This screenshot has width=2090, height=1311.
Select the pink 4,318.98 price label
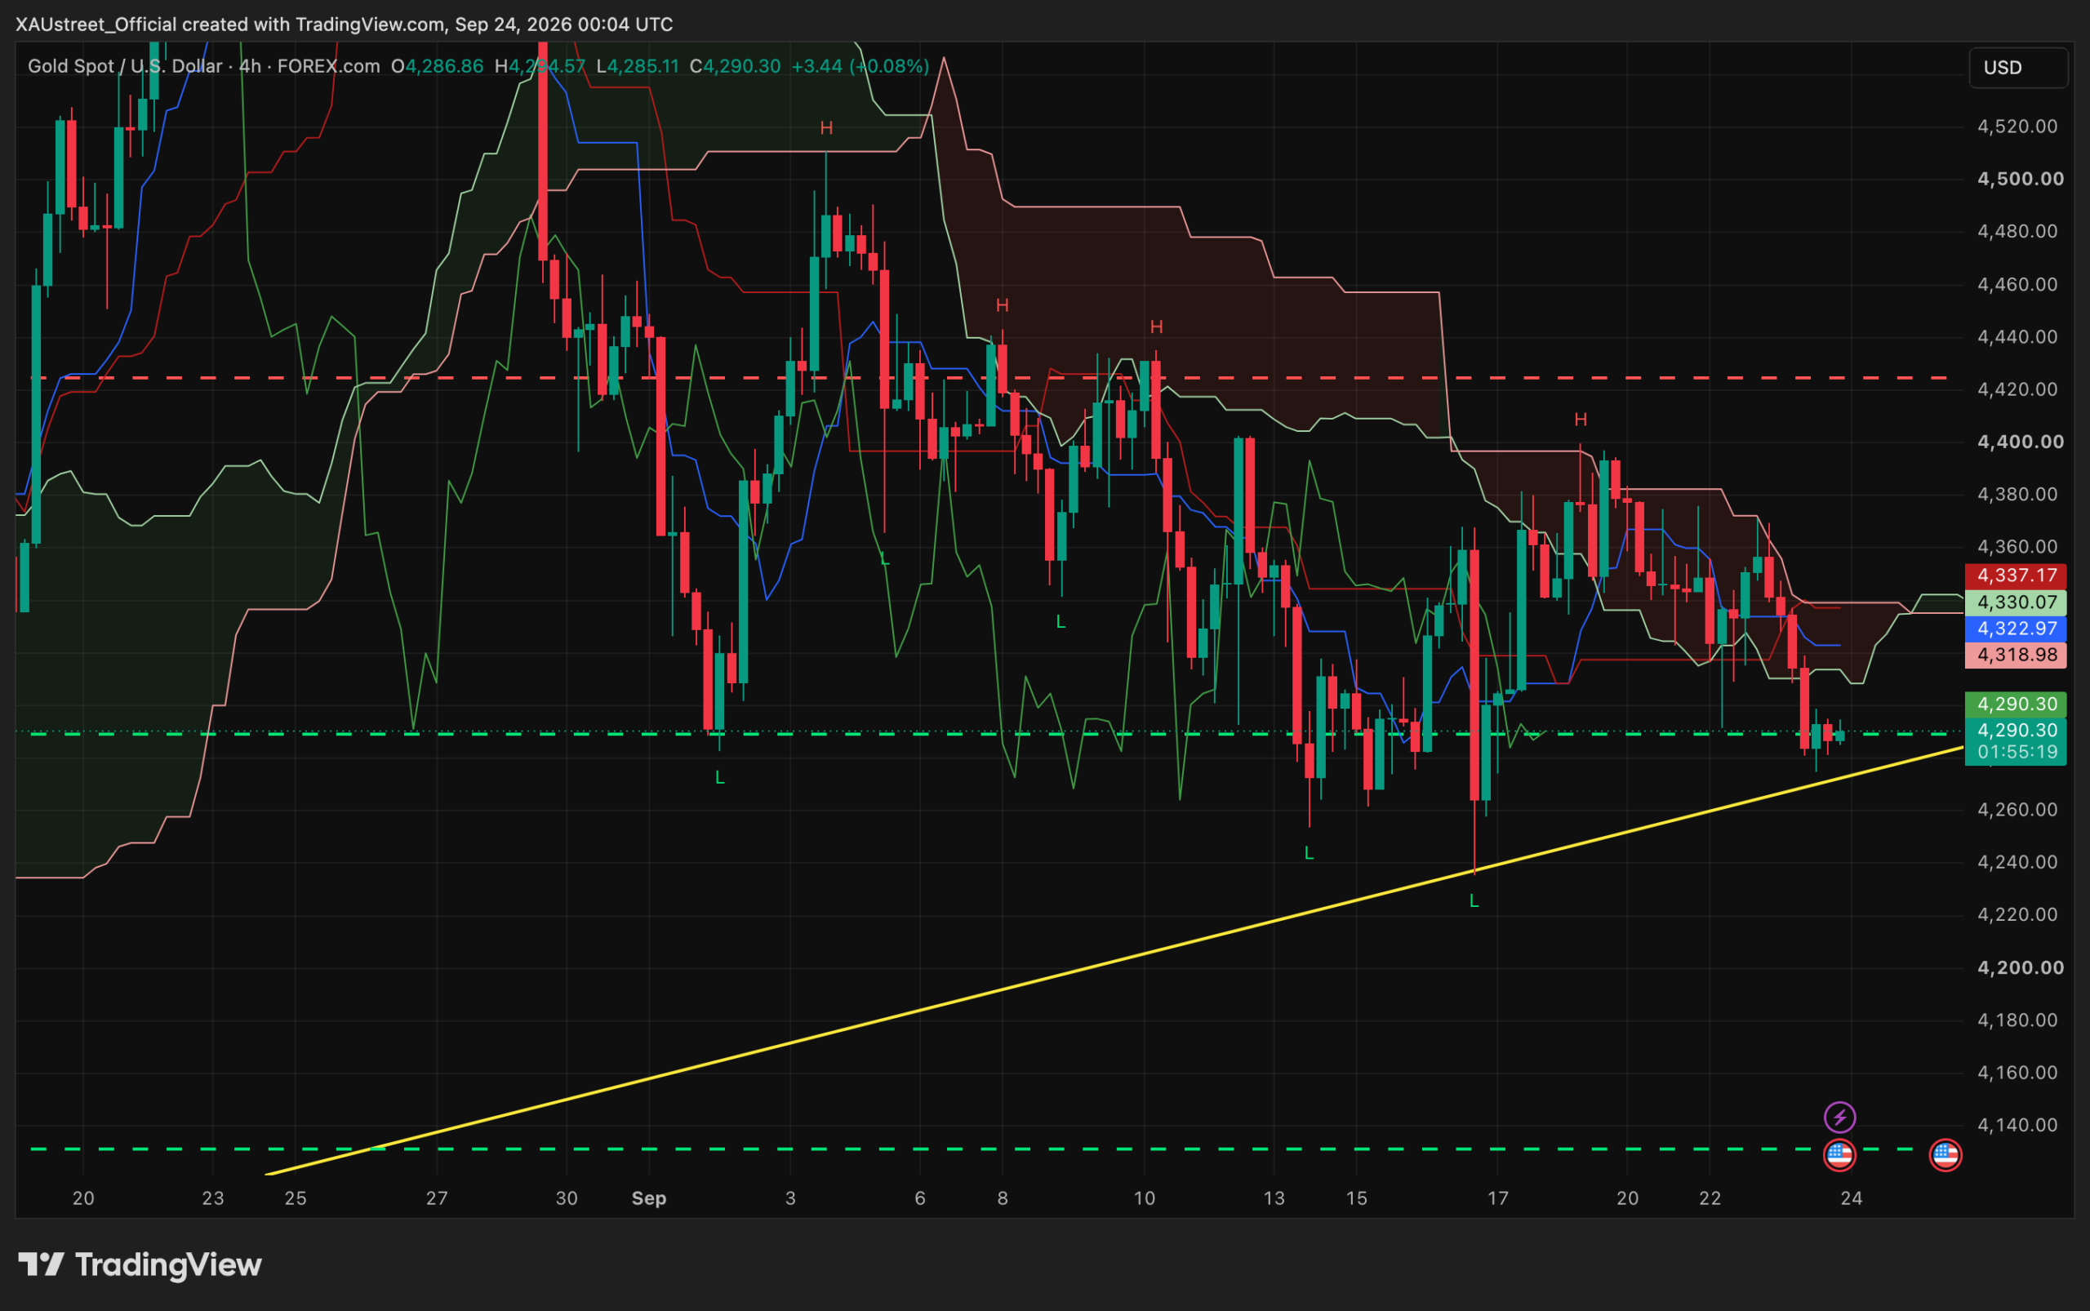tap(2016, 655)
